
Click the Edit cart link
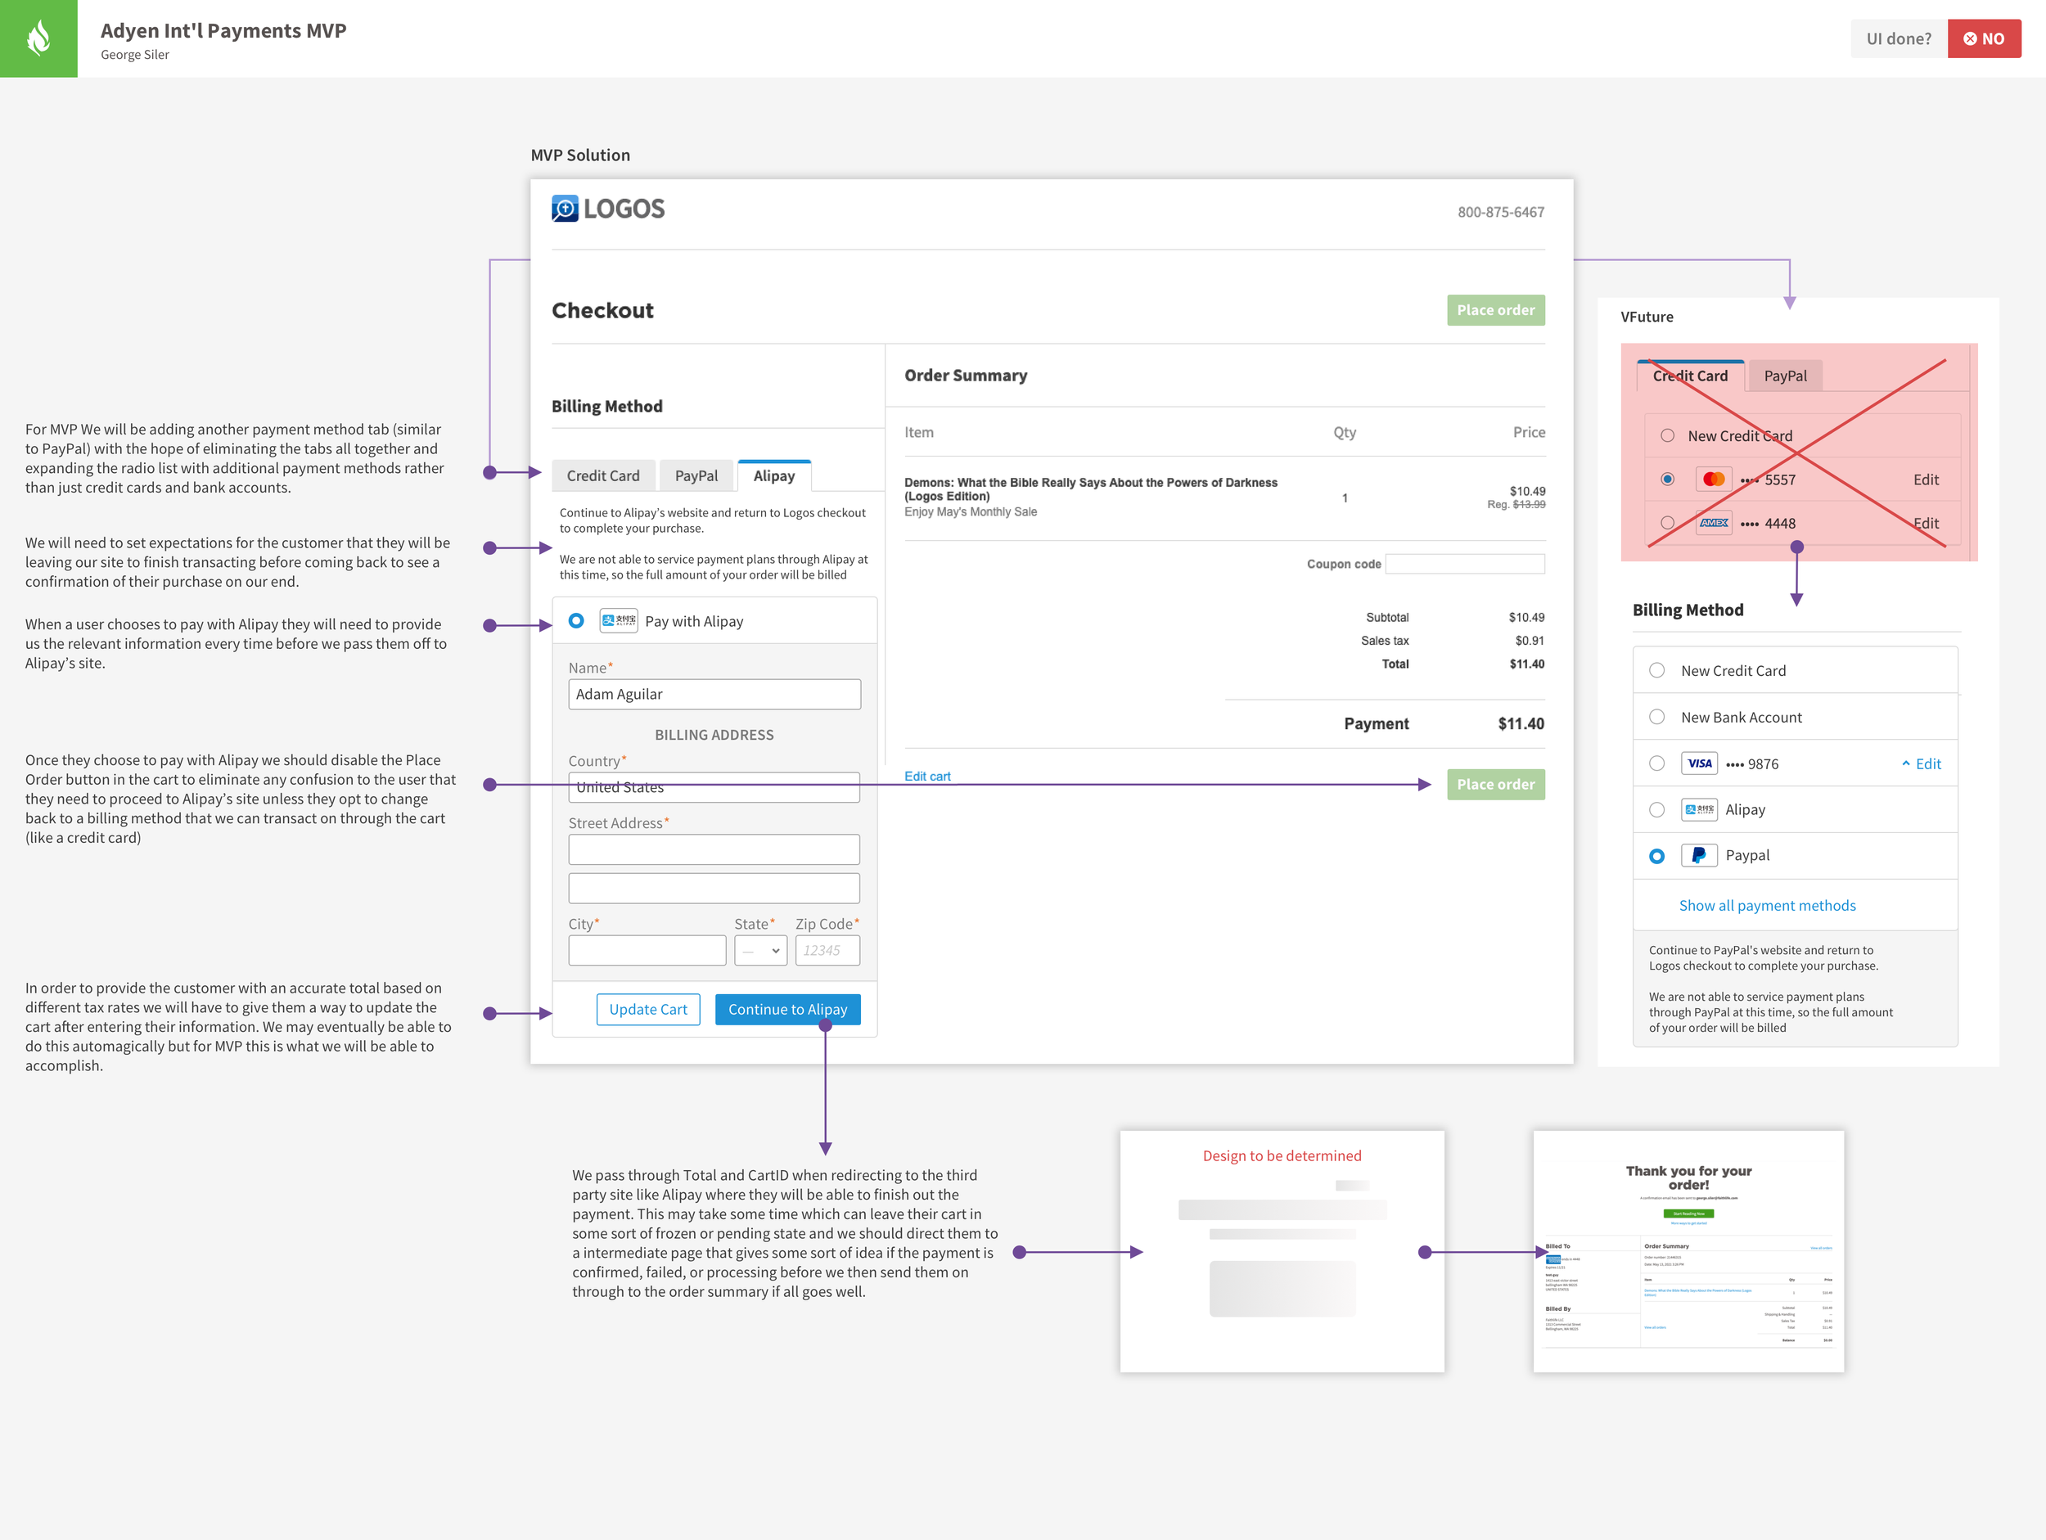click(926, 776)
